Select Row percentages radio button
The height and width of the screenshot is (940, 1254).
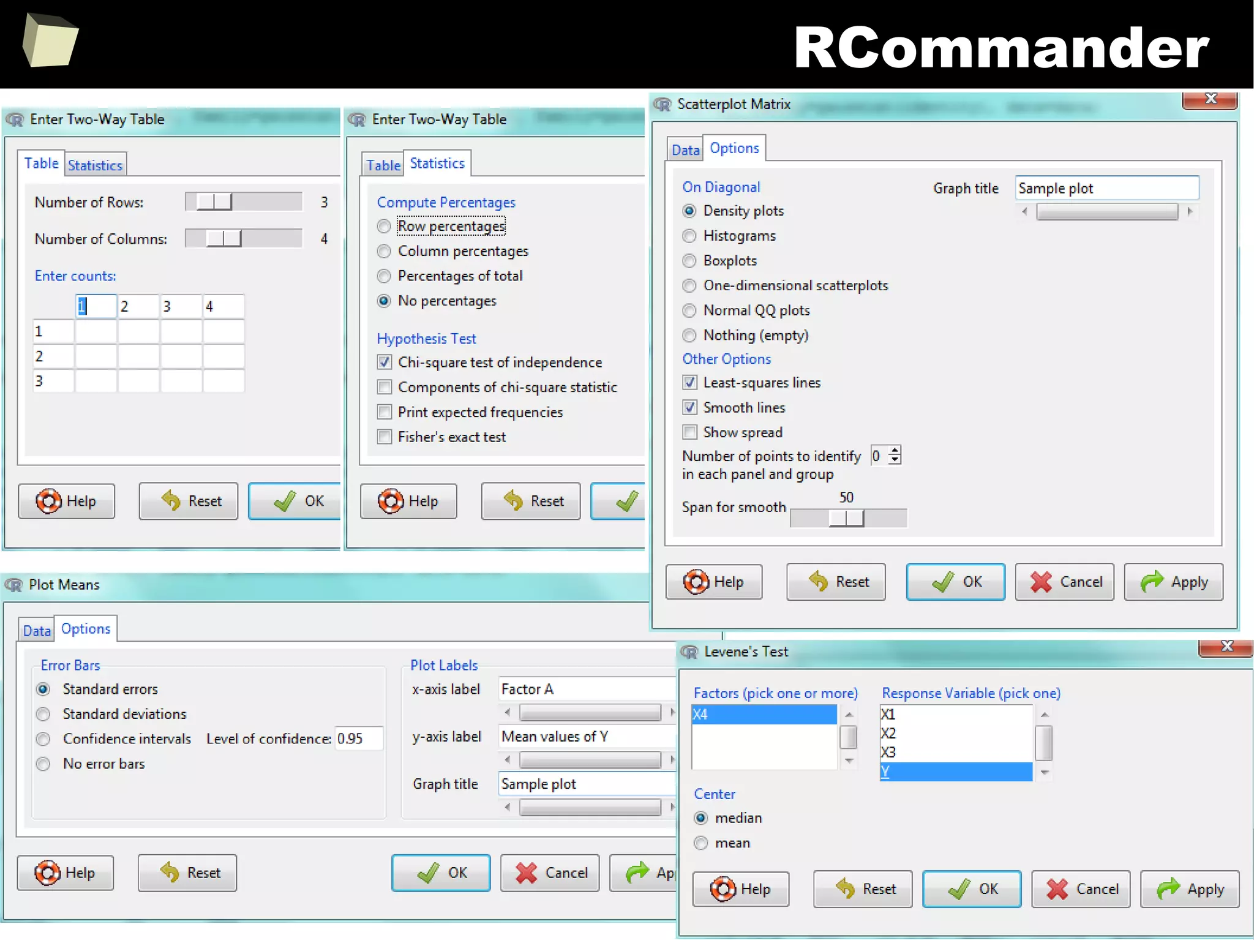tap(384, 227)
